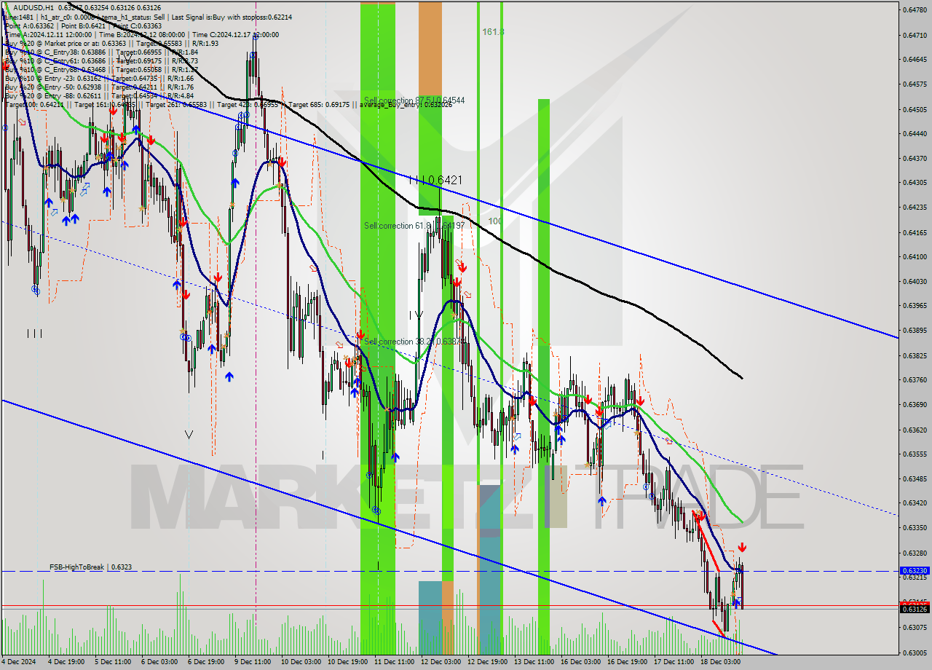The height and width of the screenshot is (670, 932).
Task: Click the 4 Dec 2024 time axis label
Action: point(19,662)
